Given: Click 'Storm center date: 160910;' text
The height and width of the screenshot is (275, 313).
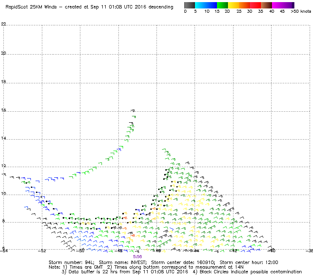Looking at the screenshot, I should [183, 262].
